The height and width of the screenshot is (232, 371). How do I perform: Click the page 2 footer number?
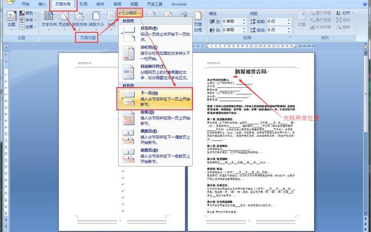249,221
